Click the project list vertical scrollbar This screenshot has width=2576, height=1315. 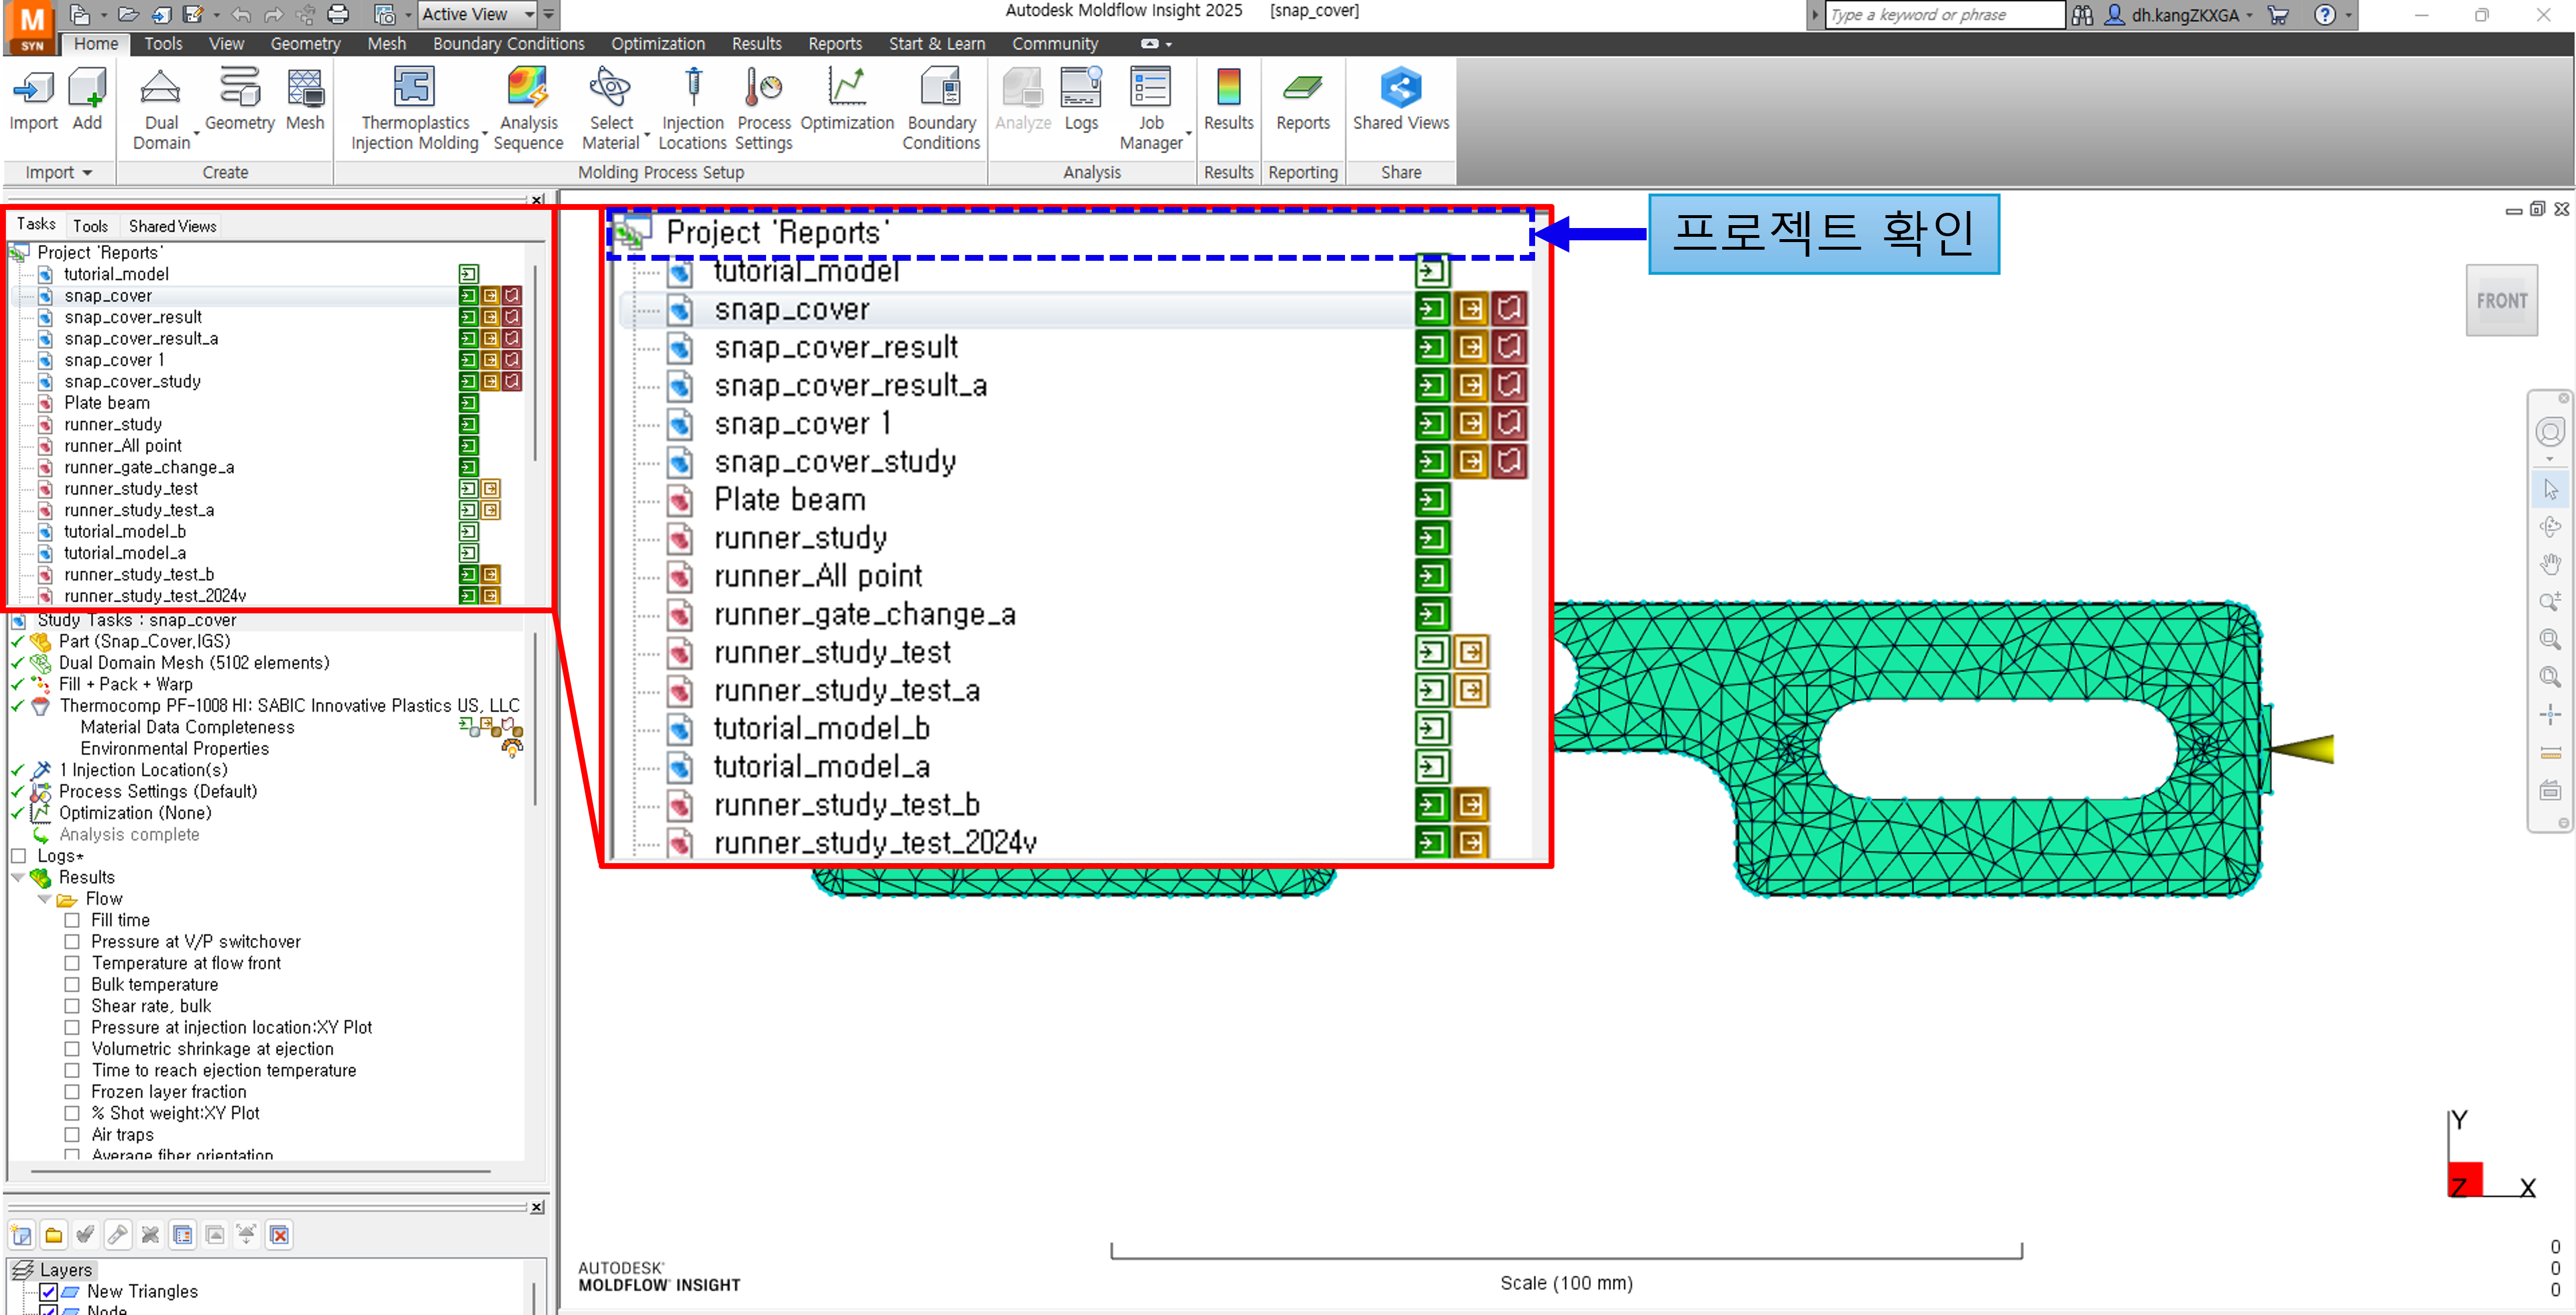pos(536,363)
